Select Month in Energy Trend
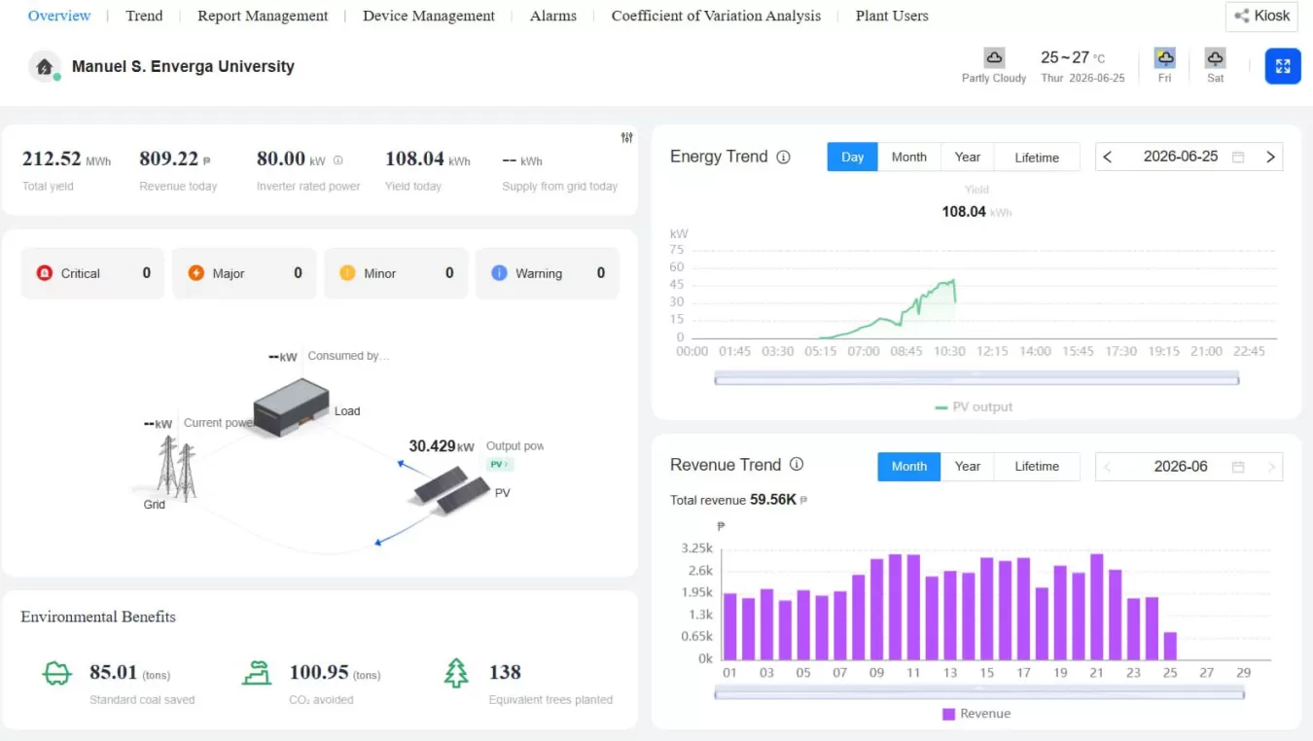The height and width of the screenshot is (741, 1313). point(909,157)
